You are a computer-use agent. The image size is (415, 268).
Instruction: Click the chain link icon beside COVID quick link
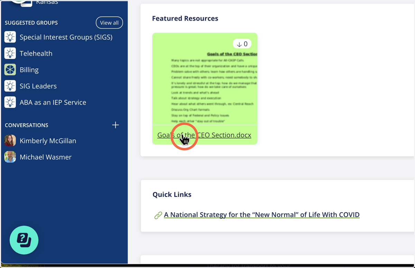pyautogui.click(x=158, y=215)
